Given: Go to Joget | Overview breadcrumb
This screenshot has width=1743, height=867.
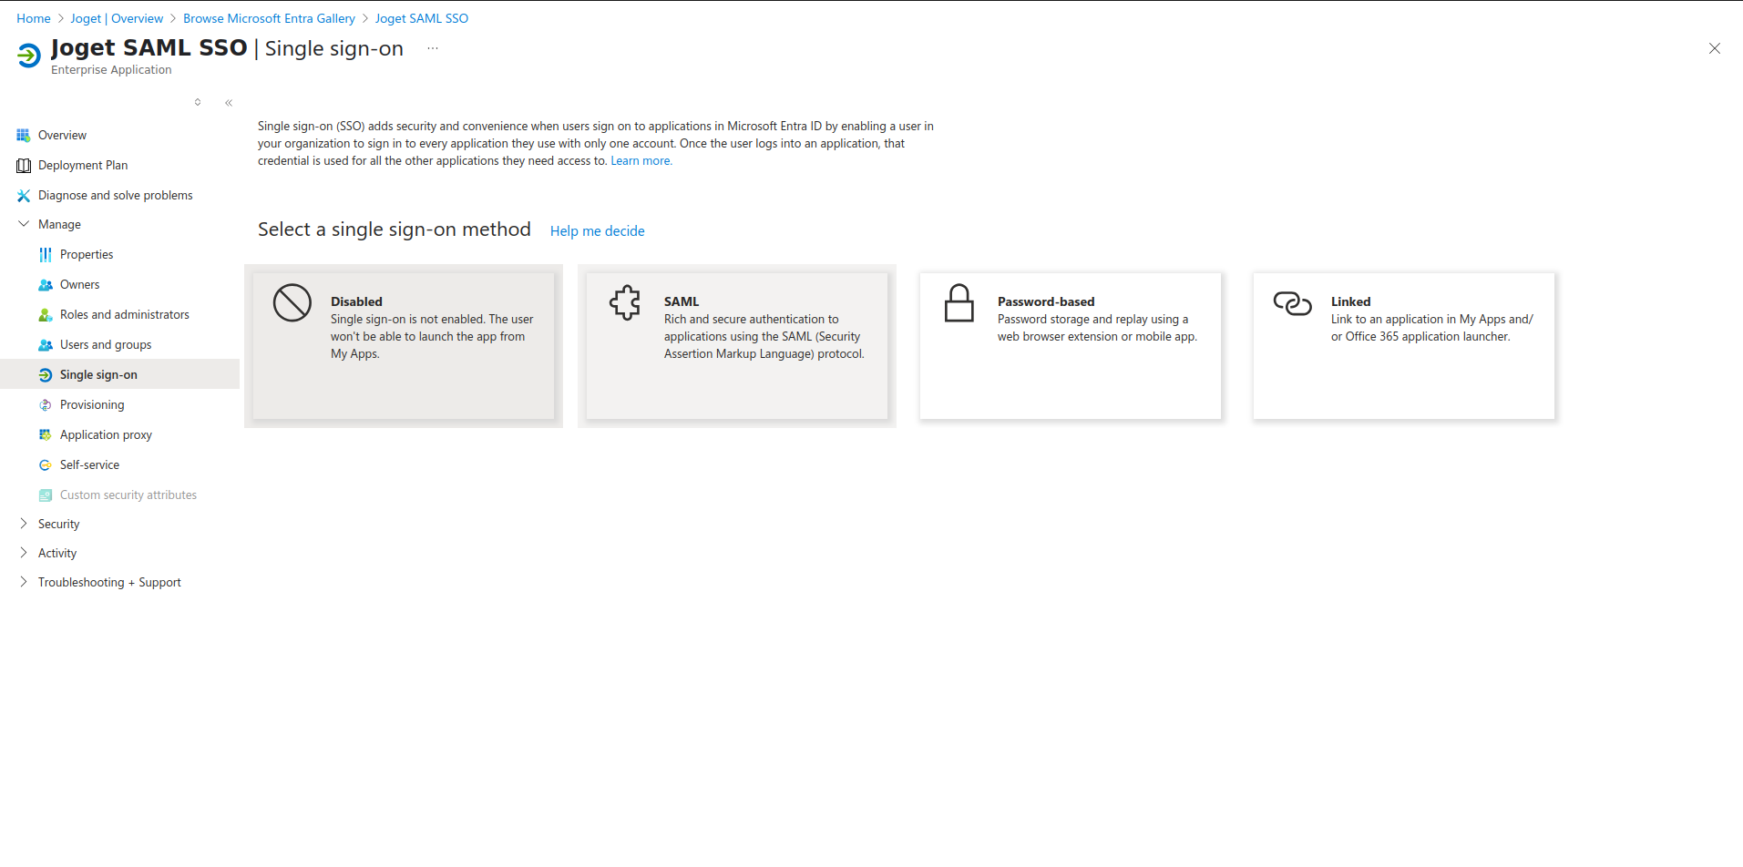Looking at the screenshot, I should [x=117, y=18].
